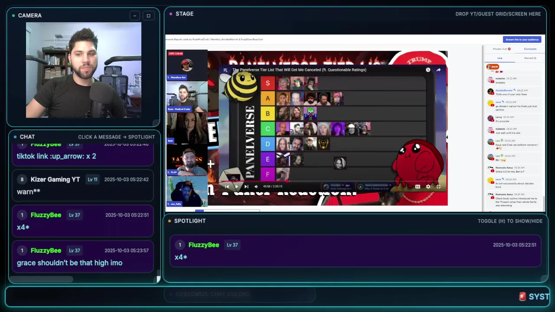This screenshot has width=555, height=312.
Task: Click the chat panel horizontal scrollbar
Action: (41, 279)
